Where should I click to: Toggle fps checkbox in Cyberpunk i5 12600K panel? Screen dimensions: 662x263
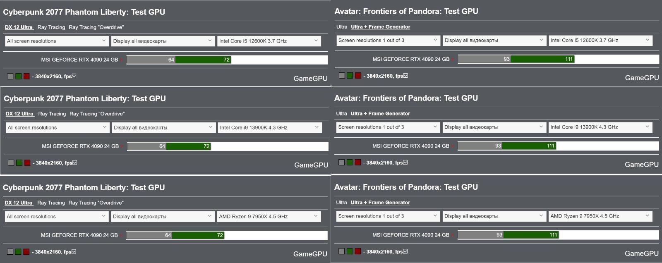pyautogui.click(x=74, y=76)
